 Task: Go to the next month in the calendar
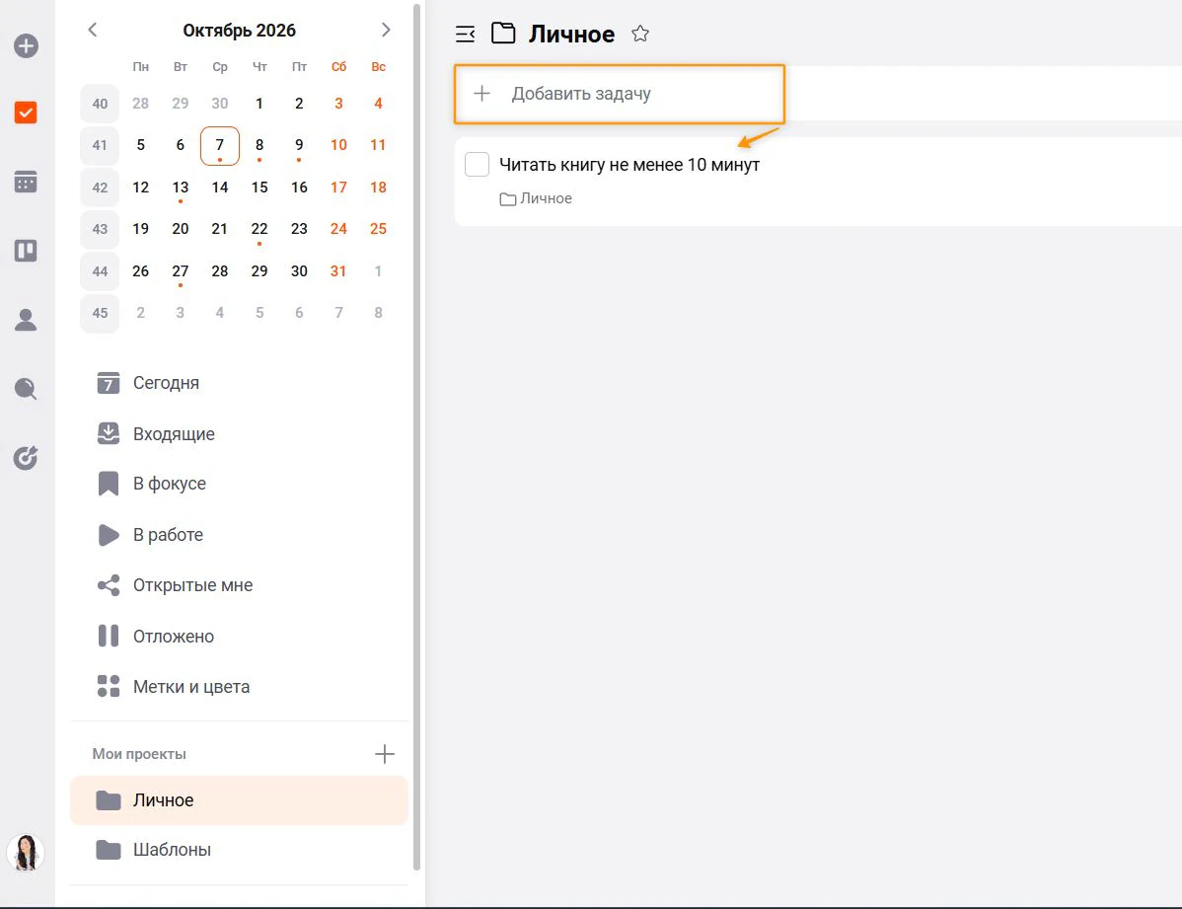point(386,30)
